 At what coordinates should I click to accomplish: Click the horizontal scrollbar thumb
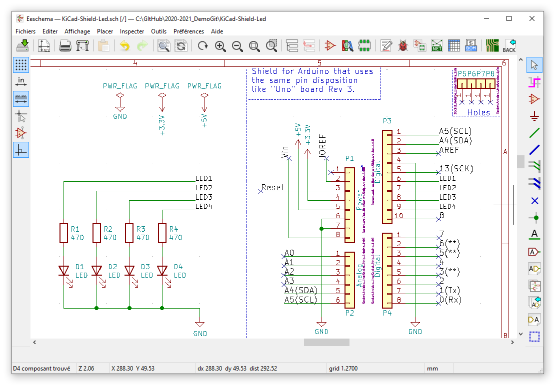[x=326, y=342]
